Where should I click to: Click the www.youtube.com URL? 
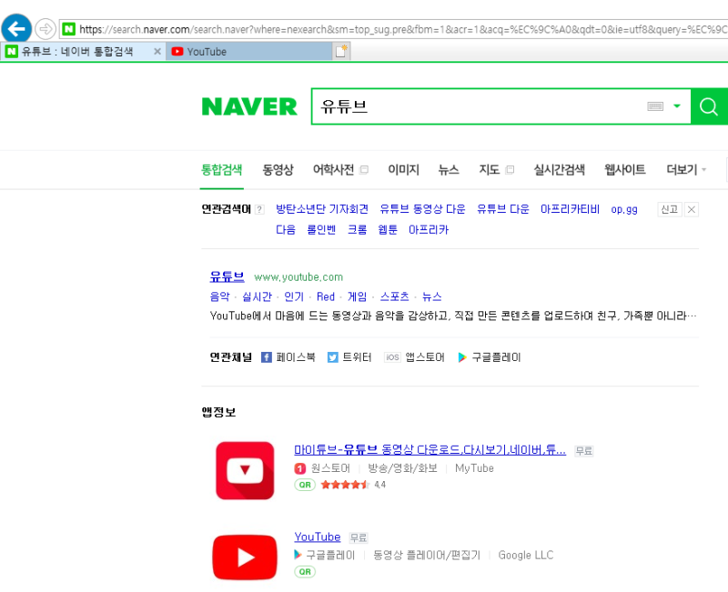(298, 277)
